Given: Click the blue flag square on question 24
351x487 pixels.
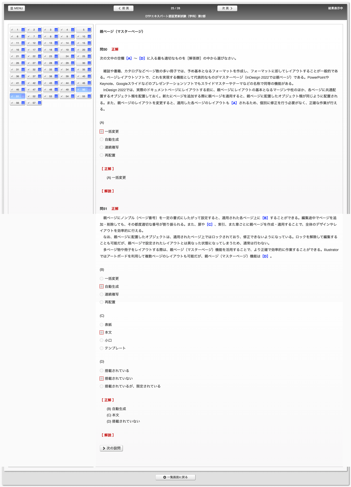Looking at the screenshot, I should click(x=73, y=56).
